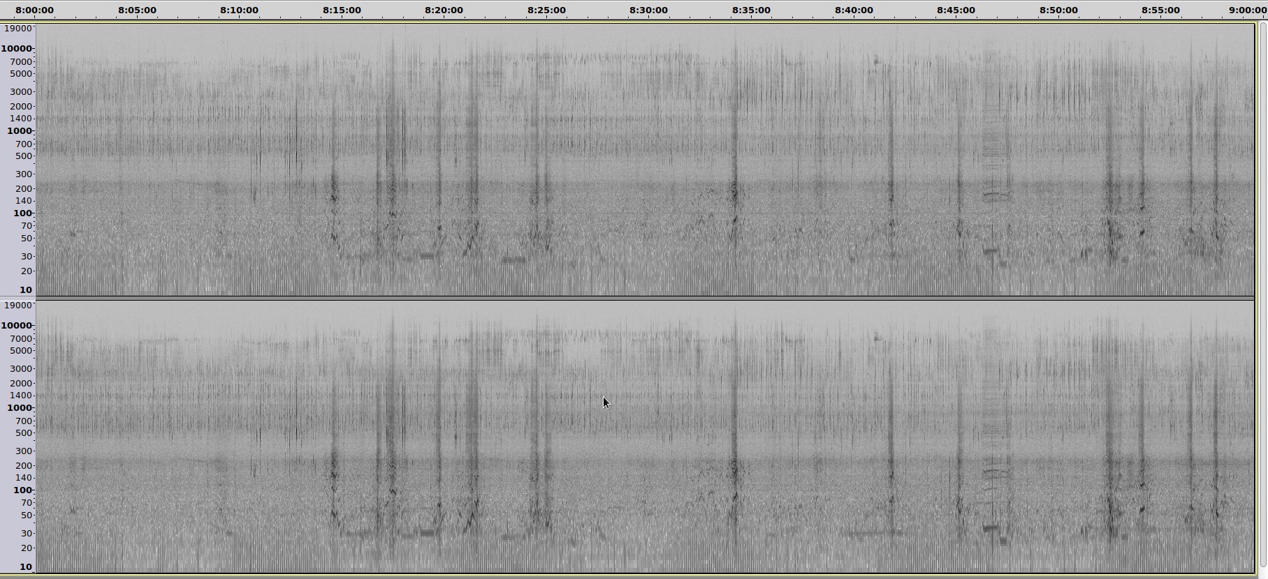Click 30 on the upper track frequency scale
The image size is (1268, 579).
27,257
